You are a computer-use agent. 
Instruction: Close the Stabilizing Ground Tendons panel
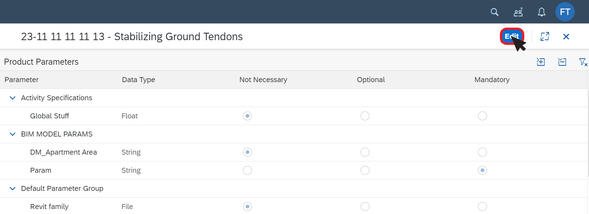(566, 37)
